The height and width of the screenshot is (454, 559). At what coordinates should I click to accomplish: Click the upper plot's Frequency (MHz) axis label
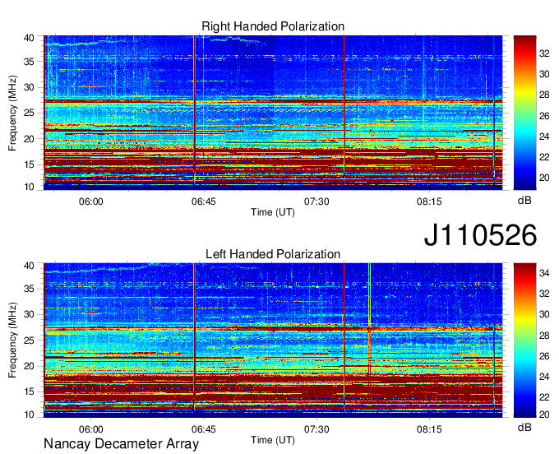[x=12, y=113]
